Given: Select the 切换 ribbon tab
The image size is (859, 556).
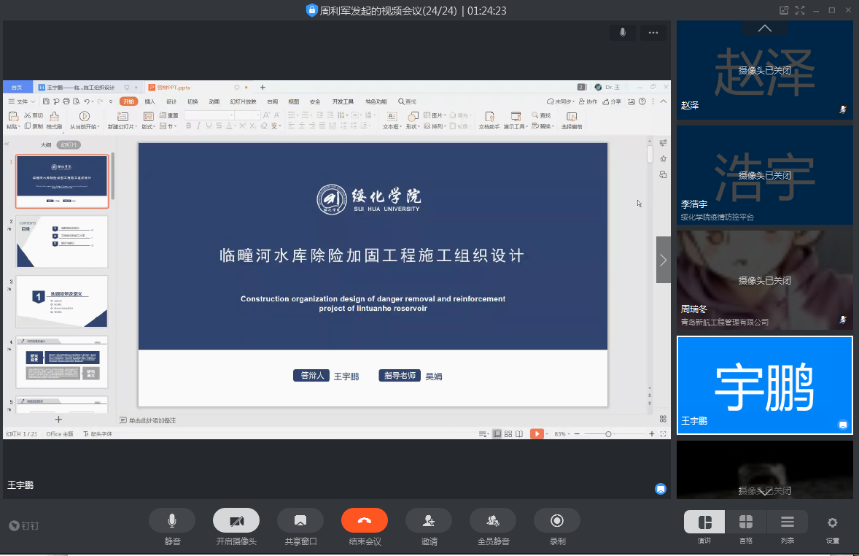Looking at the screenshot, I should tap(193, 101).
